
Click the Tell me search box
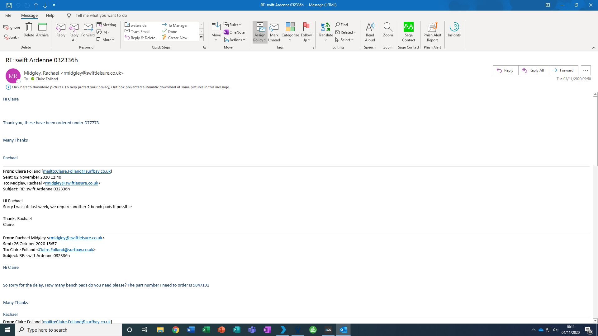(101, 15)
